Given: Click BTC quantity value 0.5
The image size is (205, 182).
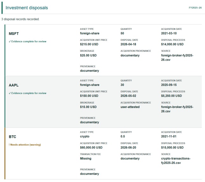Looking at the screenshot, I should (x=123, y=137).
